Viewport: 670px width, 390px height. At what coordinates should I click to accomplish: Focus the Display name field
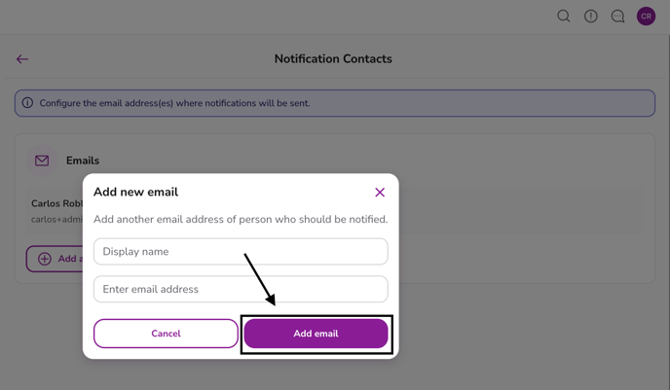click(x=241, y=252)
